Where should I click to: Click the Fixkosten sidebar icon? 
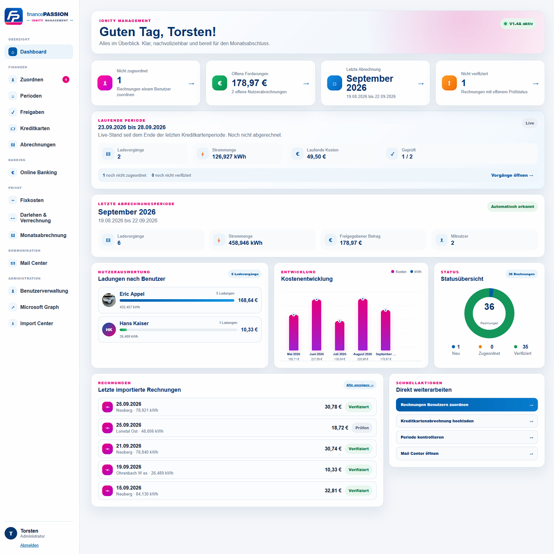(x=13, y=200)
